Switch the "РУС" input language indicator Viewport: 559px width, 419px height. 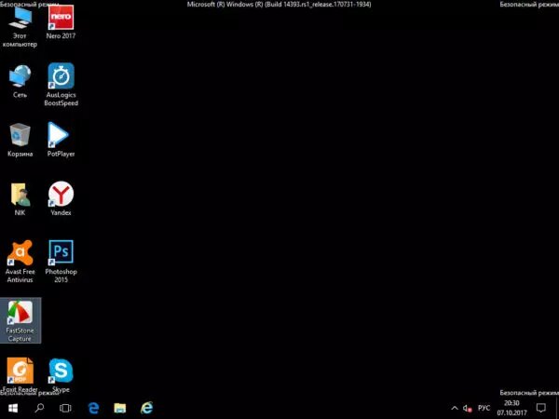[x=484, y=408]
